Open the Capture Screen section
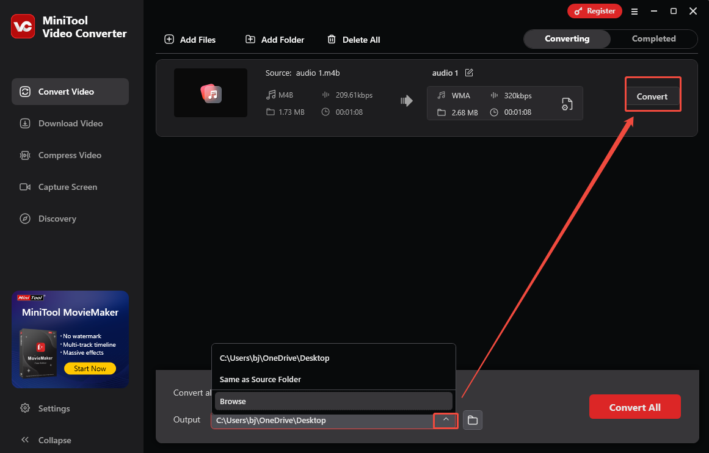Viewport: 709px width, 453px height. tap(70, 187)
